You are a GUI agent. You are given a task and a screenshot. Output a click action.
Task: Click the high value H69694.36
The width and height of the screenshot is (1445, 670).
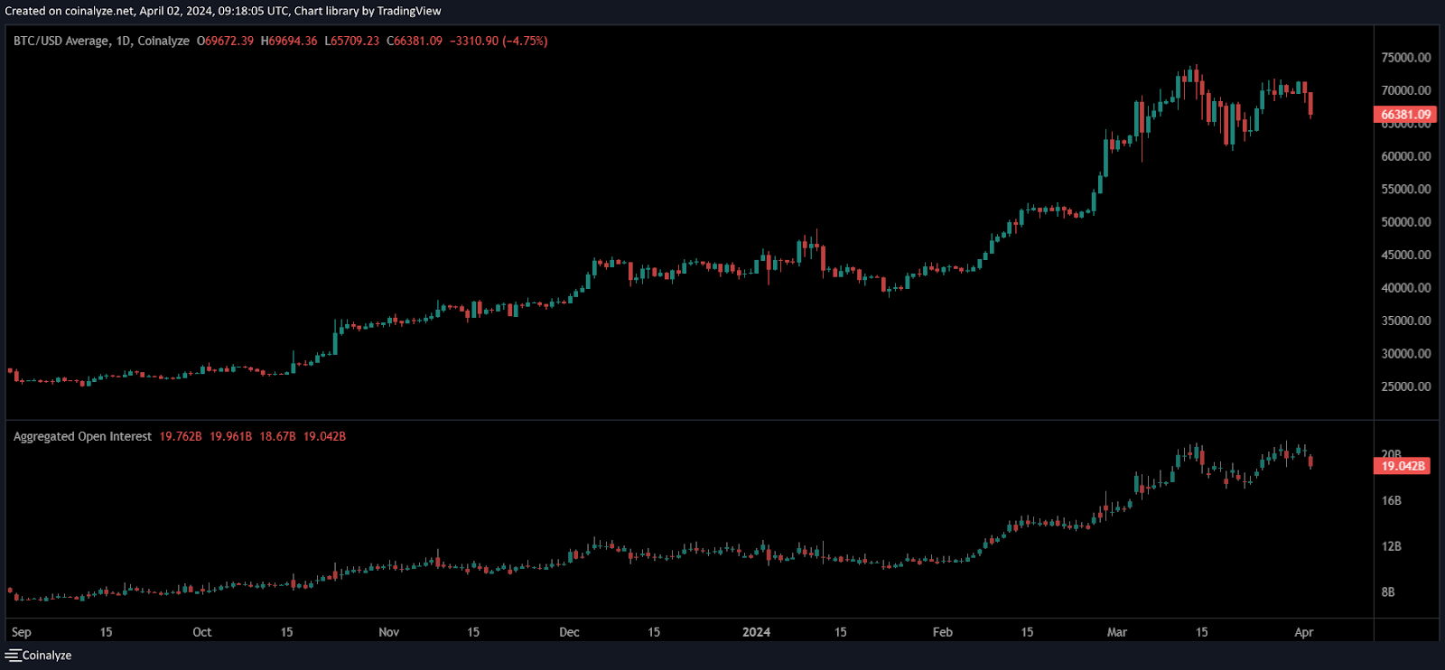pyautogui.click(x=289, y=41)
